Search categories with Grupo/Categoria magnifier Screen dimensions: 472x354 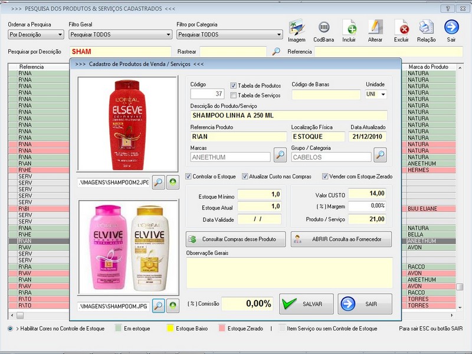[x=380, y=155]
